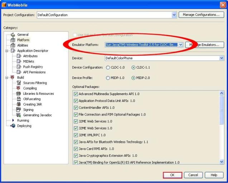Click the Application Descriptor icon
228x183 pixels.
pos(13,51)
